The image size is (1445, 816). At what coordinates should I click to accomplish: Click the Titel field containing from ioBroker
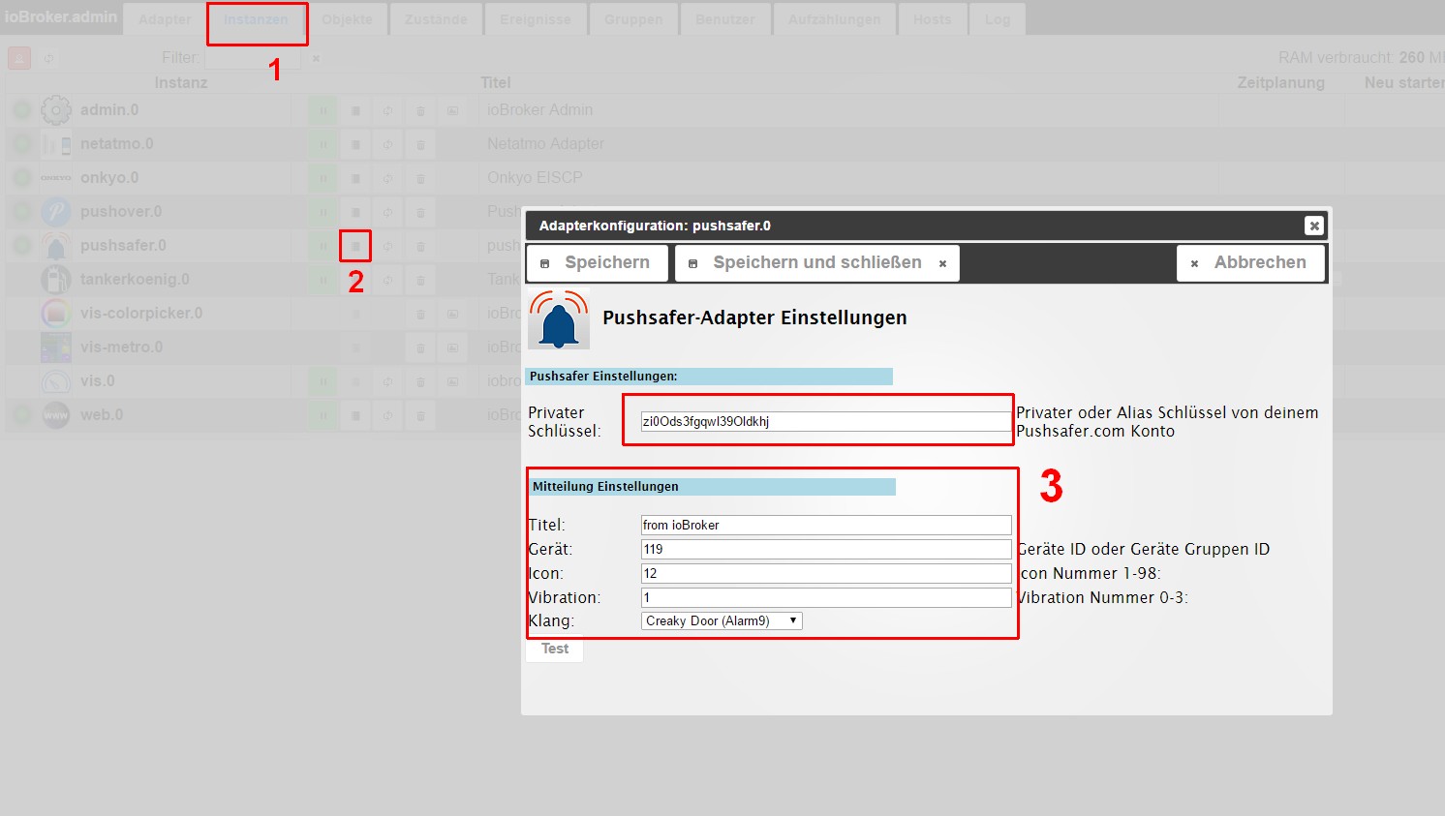tap(826, 525)
